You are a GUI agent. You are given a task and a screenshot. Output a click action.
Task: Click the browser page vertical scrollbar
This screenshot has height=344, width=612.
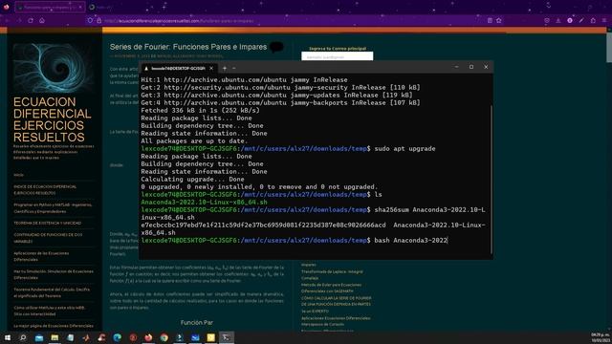(609, 47)
